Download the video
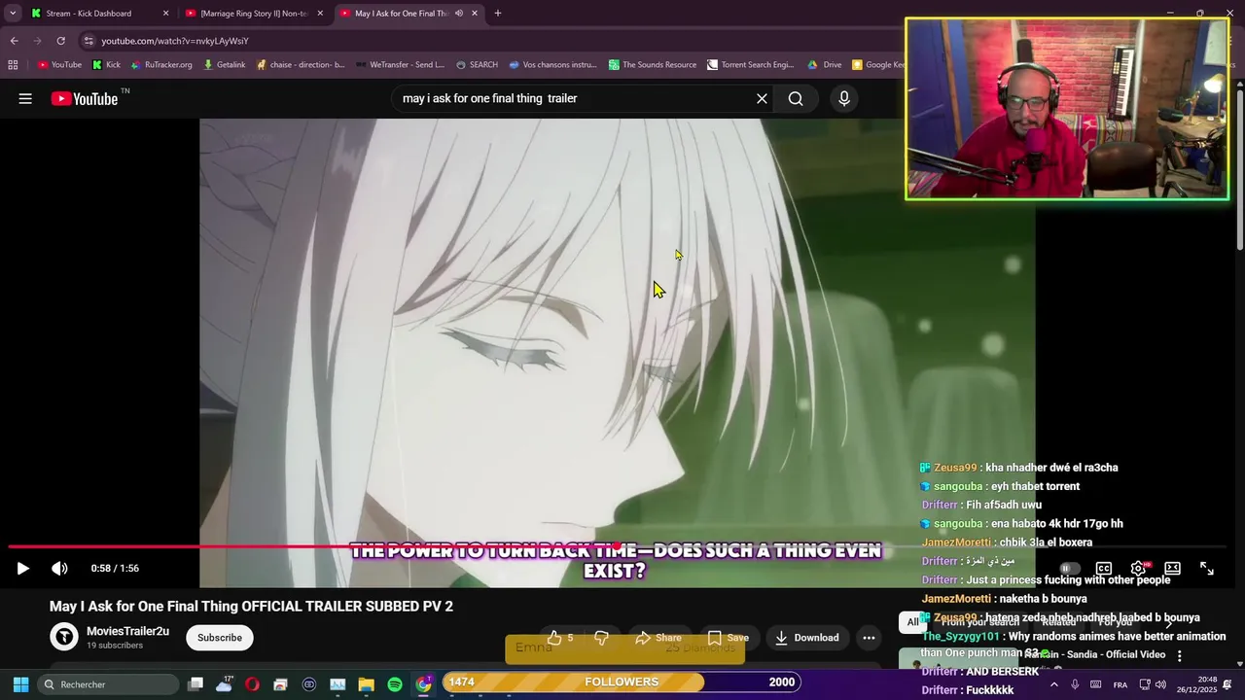The width and height of the screenshot is (1245, 700). point(805,638)
